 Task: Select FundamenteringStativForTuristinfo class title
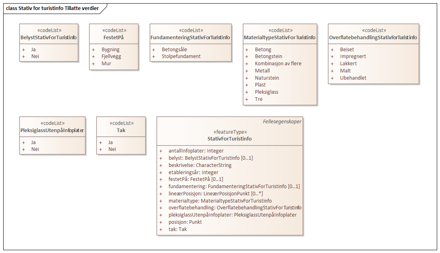[x=190, y=38]
